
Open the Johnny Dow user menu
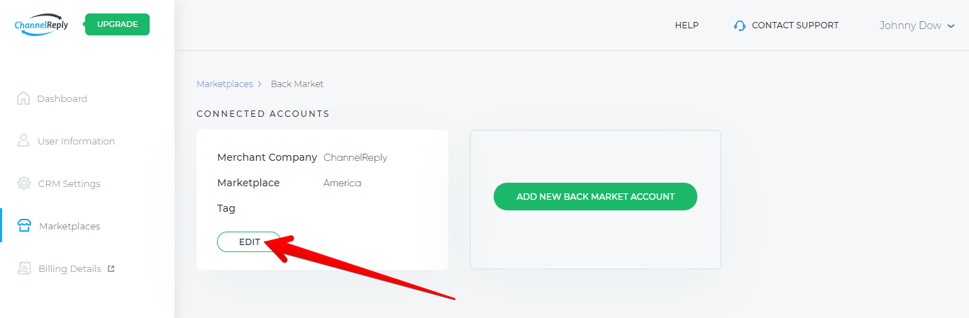pyautogui.click(x=910, y=25)
